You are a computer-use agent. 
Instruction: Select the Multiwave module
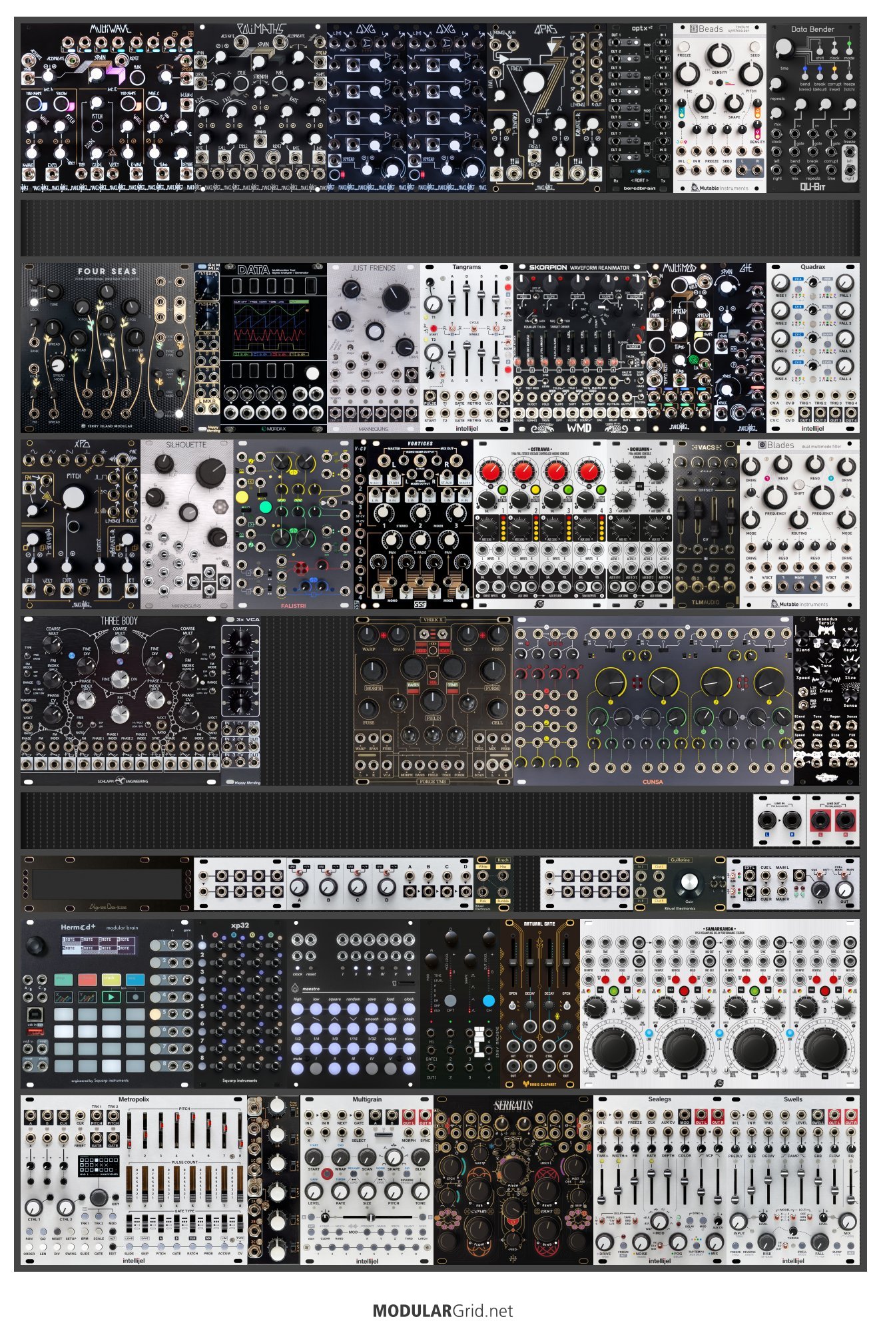[x=107, y=109]
